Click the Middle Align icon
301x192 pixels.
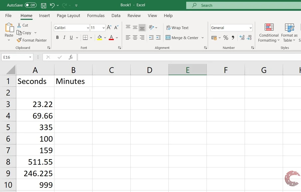[135, 28]
